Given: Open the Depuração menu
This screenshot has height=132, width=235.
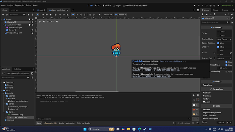Looking at the screenshot, I should coord(19,5).
